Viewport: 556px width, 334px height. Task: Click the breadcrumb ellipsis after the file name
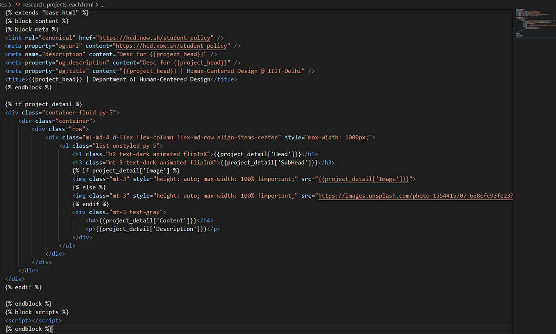(103, 4)
